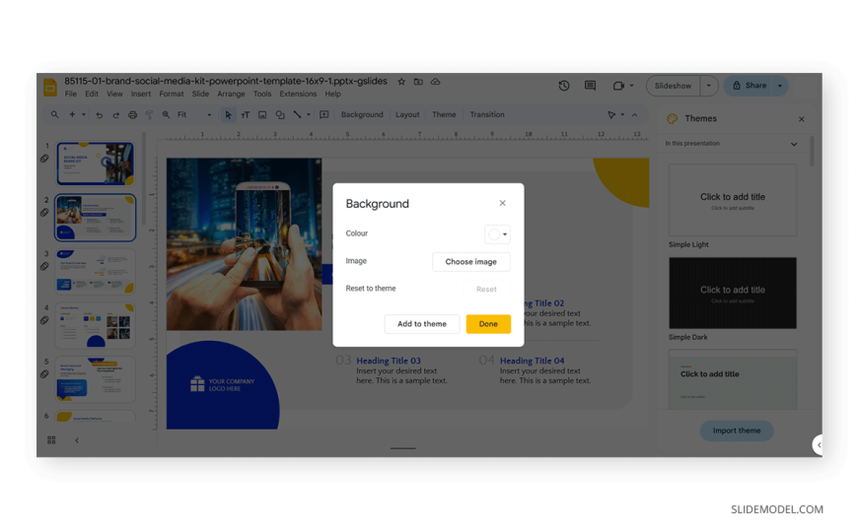
Task: Print the presentation
Action: point(132,115)
